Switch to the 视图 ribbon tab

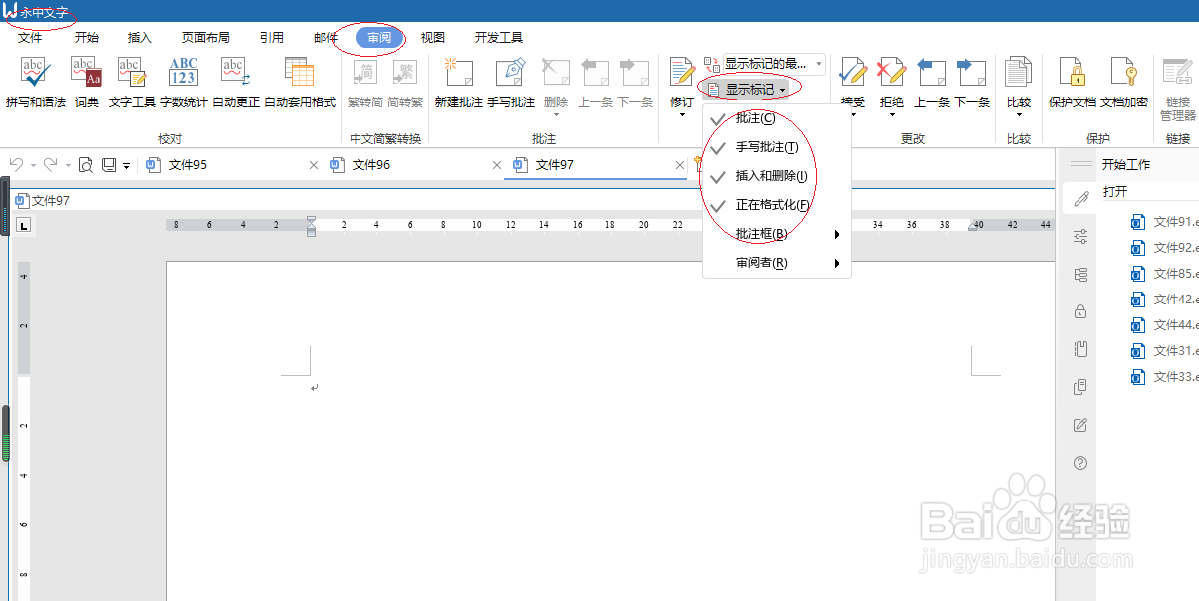(x=433, y=38)
